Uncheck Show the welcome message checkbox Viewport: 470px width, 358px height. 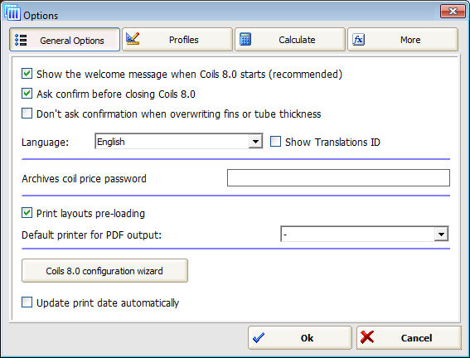[27, 74]
